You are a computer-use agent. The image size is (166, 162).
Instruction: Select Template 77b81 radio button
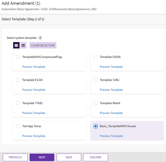point(18,103)
